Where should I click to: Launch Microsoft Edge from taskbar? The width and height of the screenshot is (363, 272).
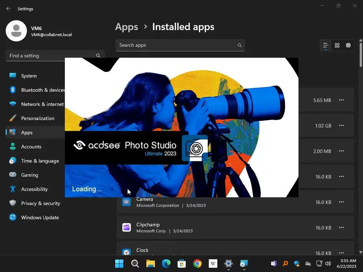166,263
